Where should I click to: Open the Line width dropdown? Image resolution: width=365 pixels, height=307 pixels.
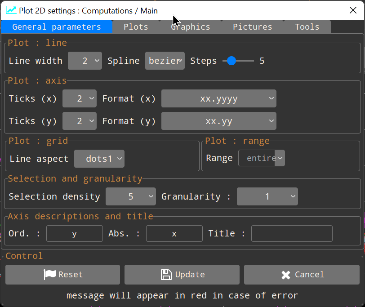coord(85,60)
